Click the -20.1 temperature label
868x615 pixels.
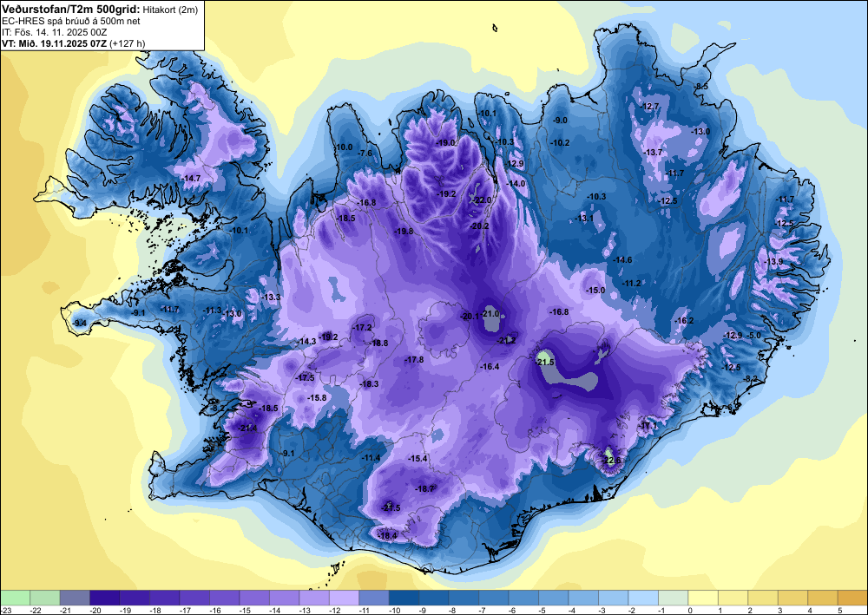tap(470, 317)
